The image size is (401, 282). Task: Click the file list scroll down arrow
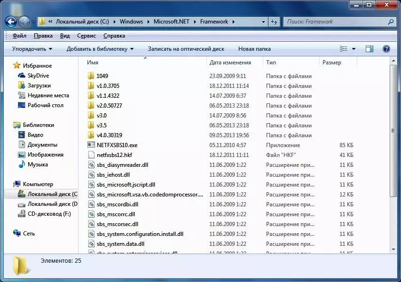click(x=393, y=249)
